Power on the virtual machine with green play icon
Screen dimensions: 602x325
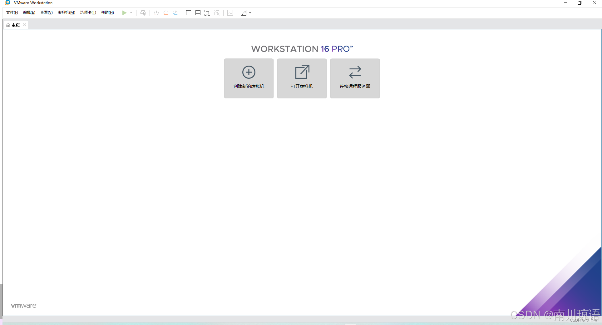(x=124, y=13)
